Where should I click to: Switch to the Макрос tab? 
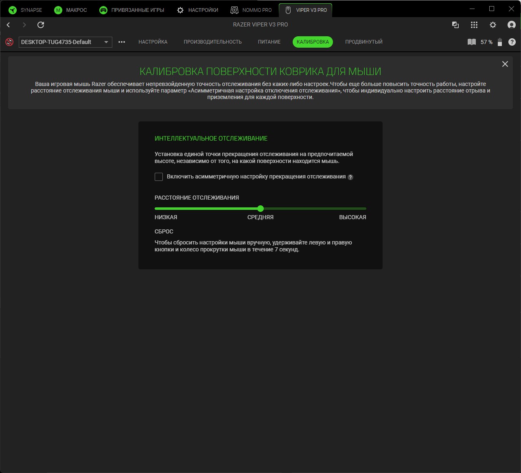click(x=71, y=10)
